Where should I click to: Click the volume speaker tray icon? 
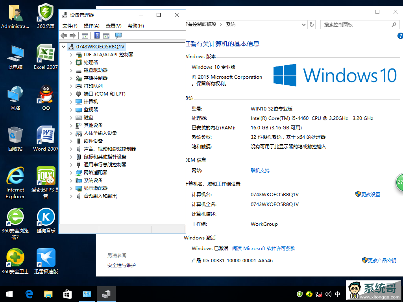(328, 294)
